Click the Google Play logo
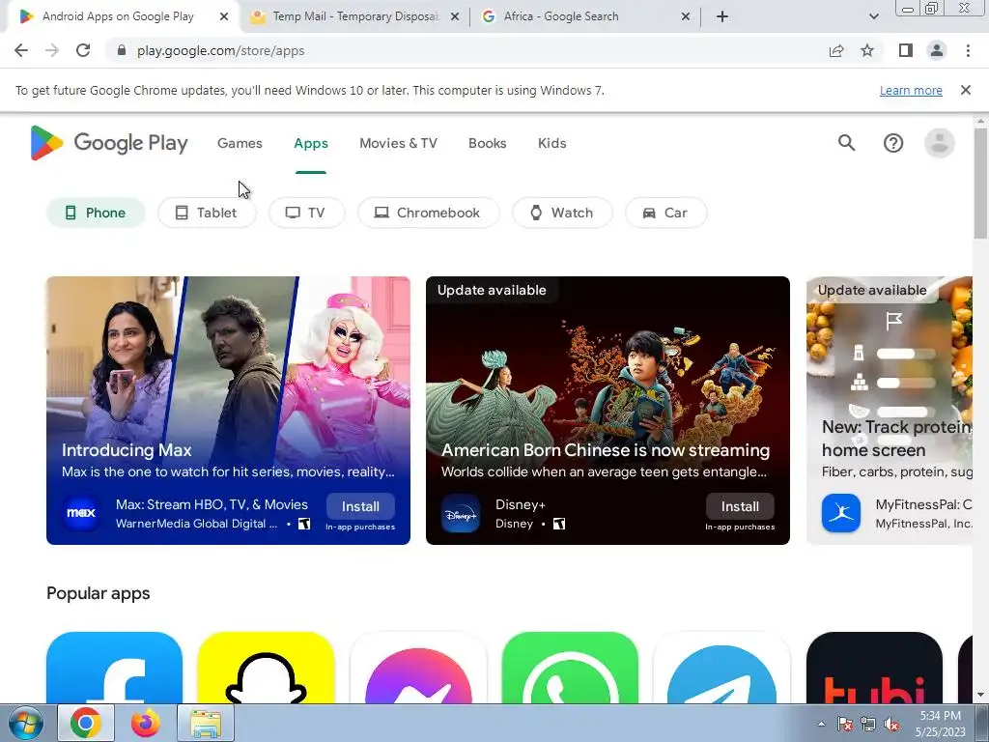Viewport: 989px width, 742px height. pos(109,143)
